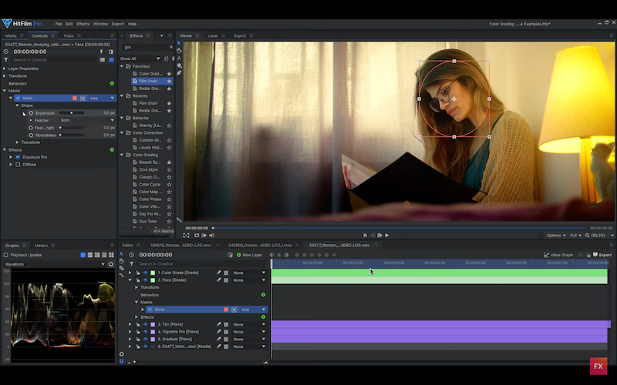Open the Export menu in the menu bar
The image size is (617, 385).
coord(118,24)
